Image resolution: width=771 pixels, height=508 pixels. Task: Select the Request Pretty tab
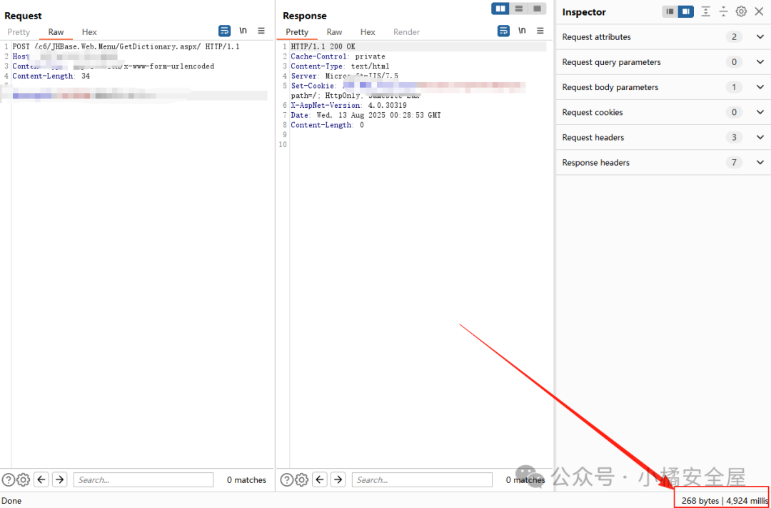(19, 32)
